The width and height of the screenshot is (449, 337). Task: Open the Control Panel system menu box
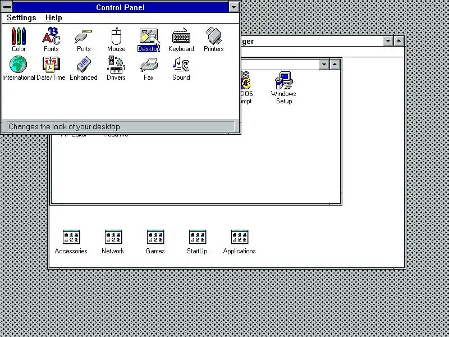[7, 7]
